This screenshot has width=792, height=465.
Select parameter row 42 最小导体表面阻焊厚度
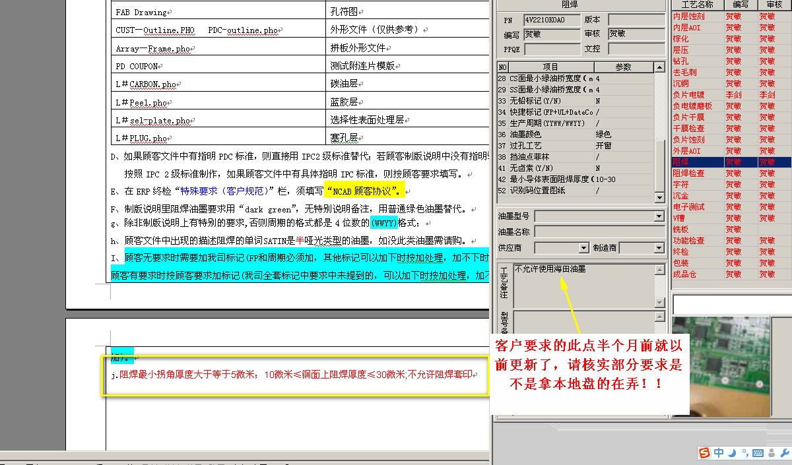[576, 179]
